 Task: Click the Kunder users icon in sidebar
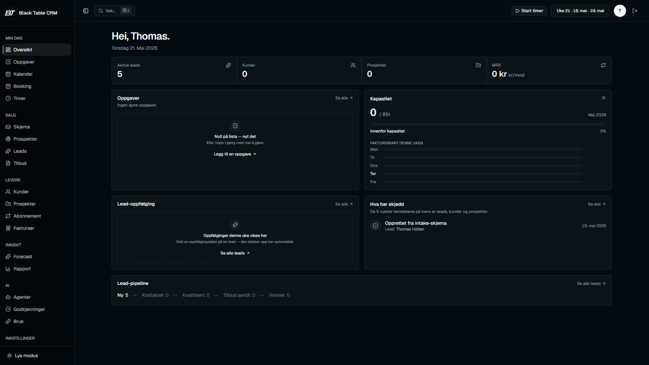[x=8, y=192]
